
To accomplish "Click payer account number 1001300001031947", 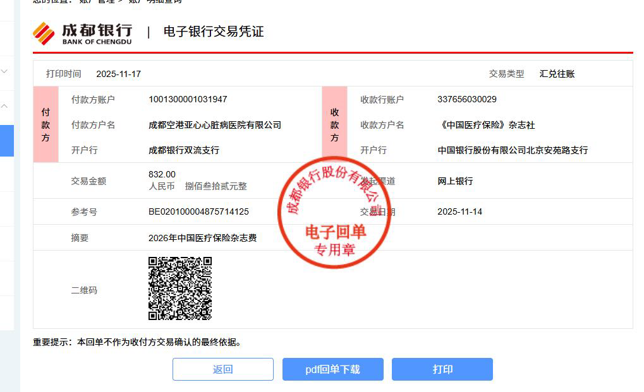I will (x=188, y=99).
